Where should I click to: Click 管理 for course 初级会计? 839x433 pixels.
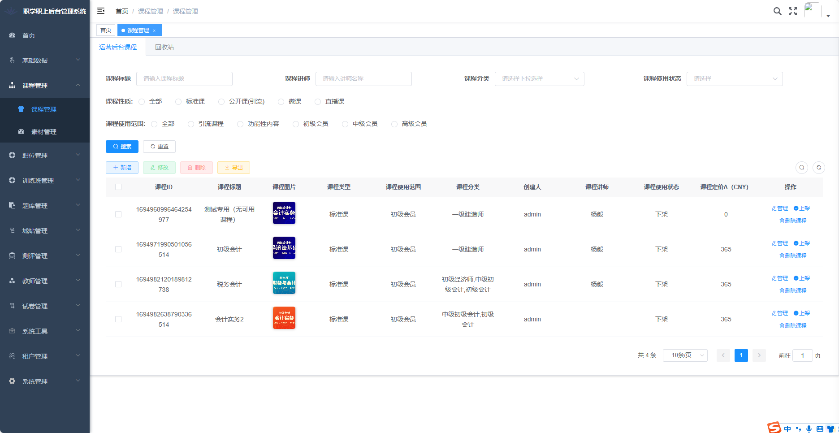click(x=780, y=243)
